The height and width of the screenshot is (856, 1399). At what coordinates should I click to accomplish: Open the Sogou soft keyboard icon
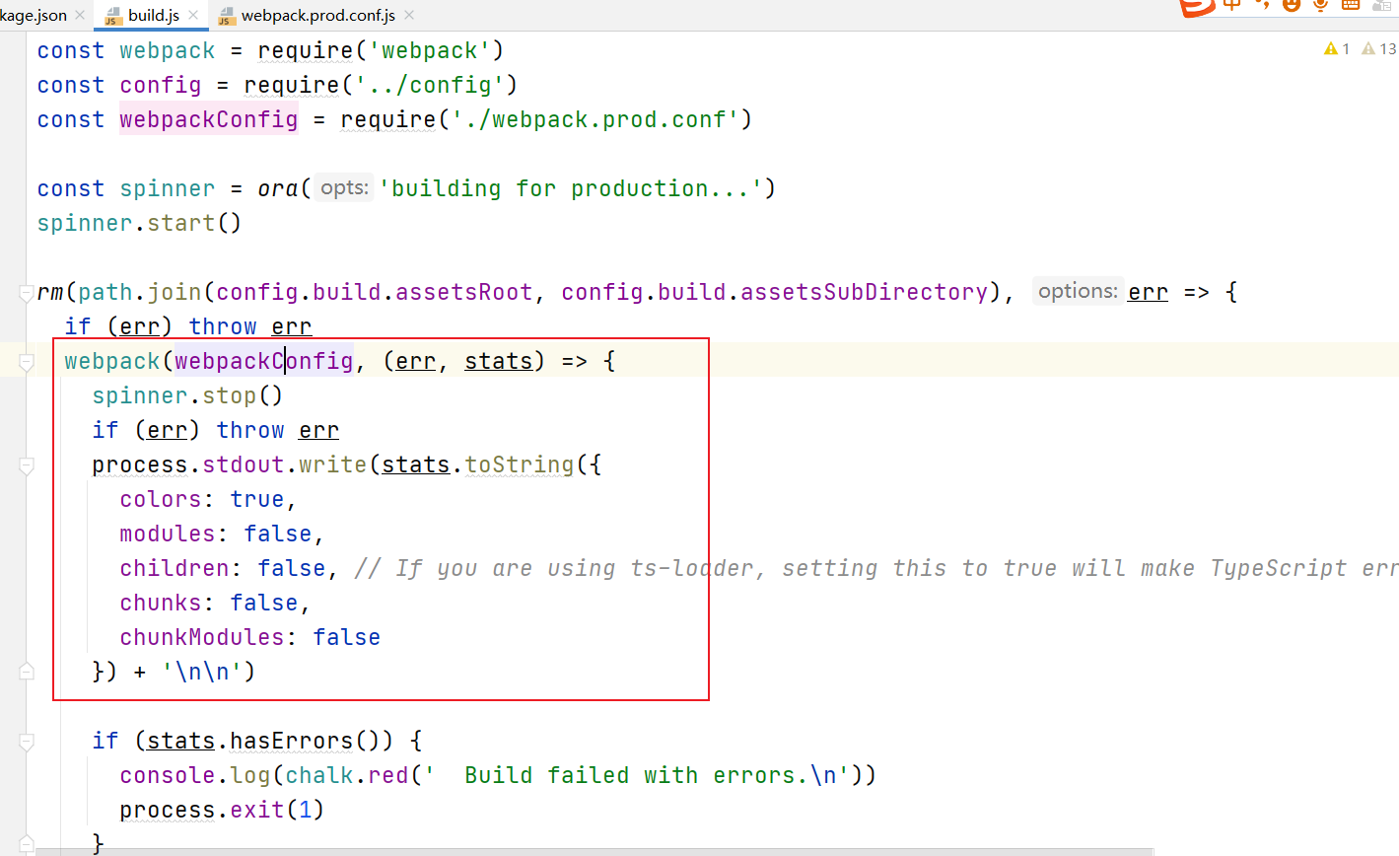[x=1352, y=5]
